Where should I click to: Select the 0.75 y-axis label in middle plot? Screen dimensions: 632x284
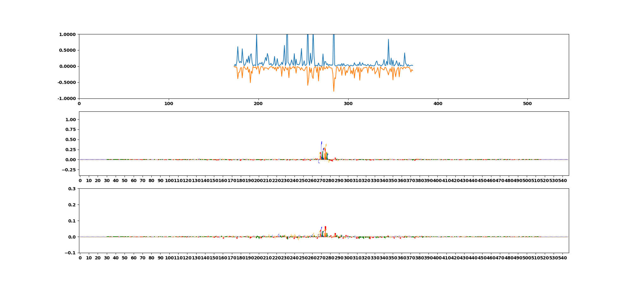(70, 130)
